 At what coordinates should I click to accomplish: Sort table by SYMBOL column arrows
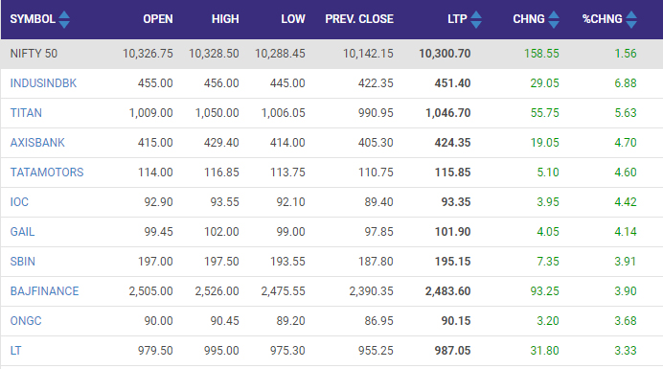click(64, 19)
